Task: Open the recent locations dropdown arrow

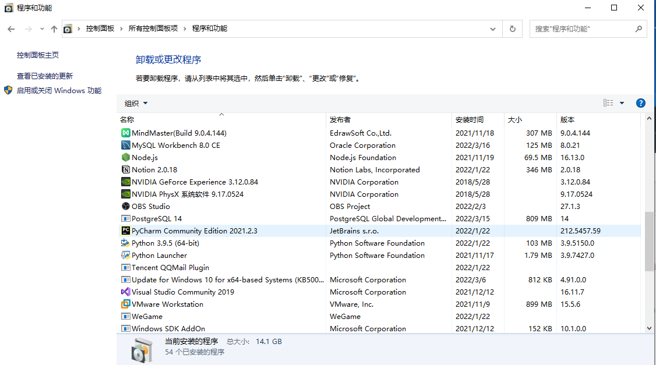Action: [x=42, y=29]
